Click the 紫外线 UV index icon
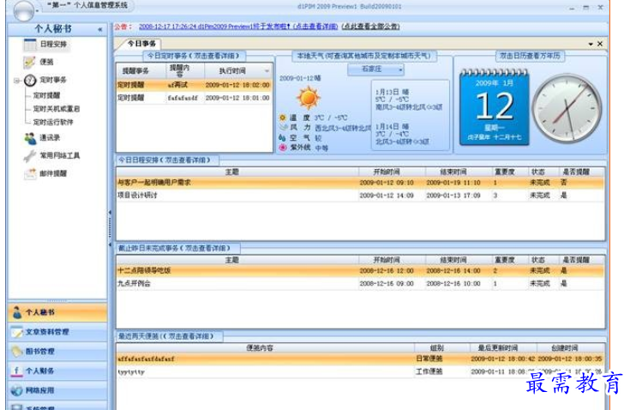The height and width of the screenshot is (410, 630). (x=283, y=148)
